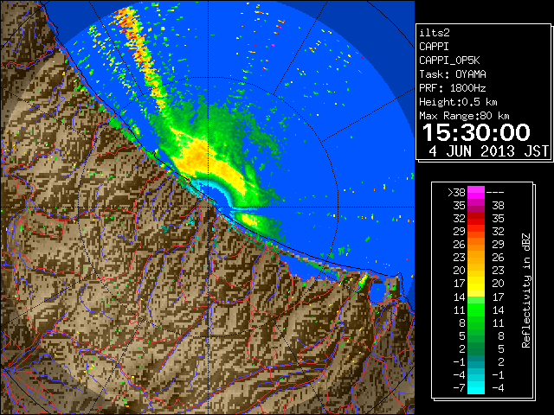
Task: Click the ">38" legend label
Action: pos(456,193)
